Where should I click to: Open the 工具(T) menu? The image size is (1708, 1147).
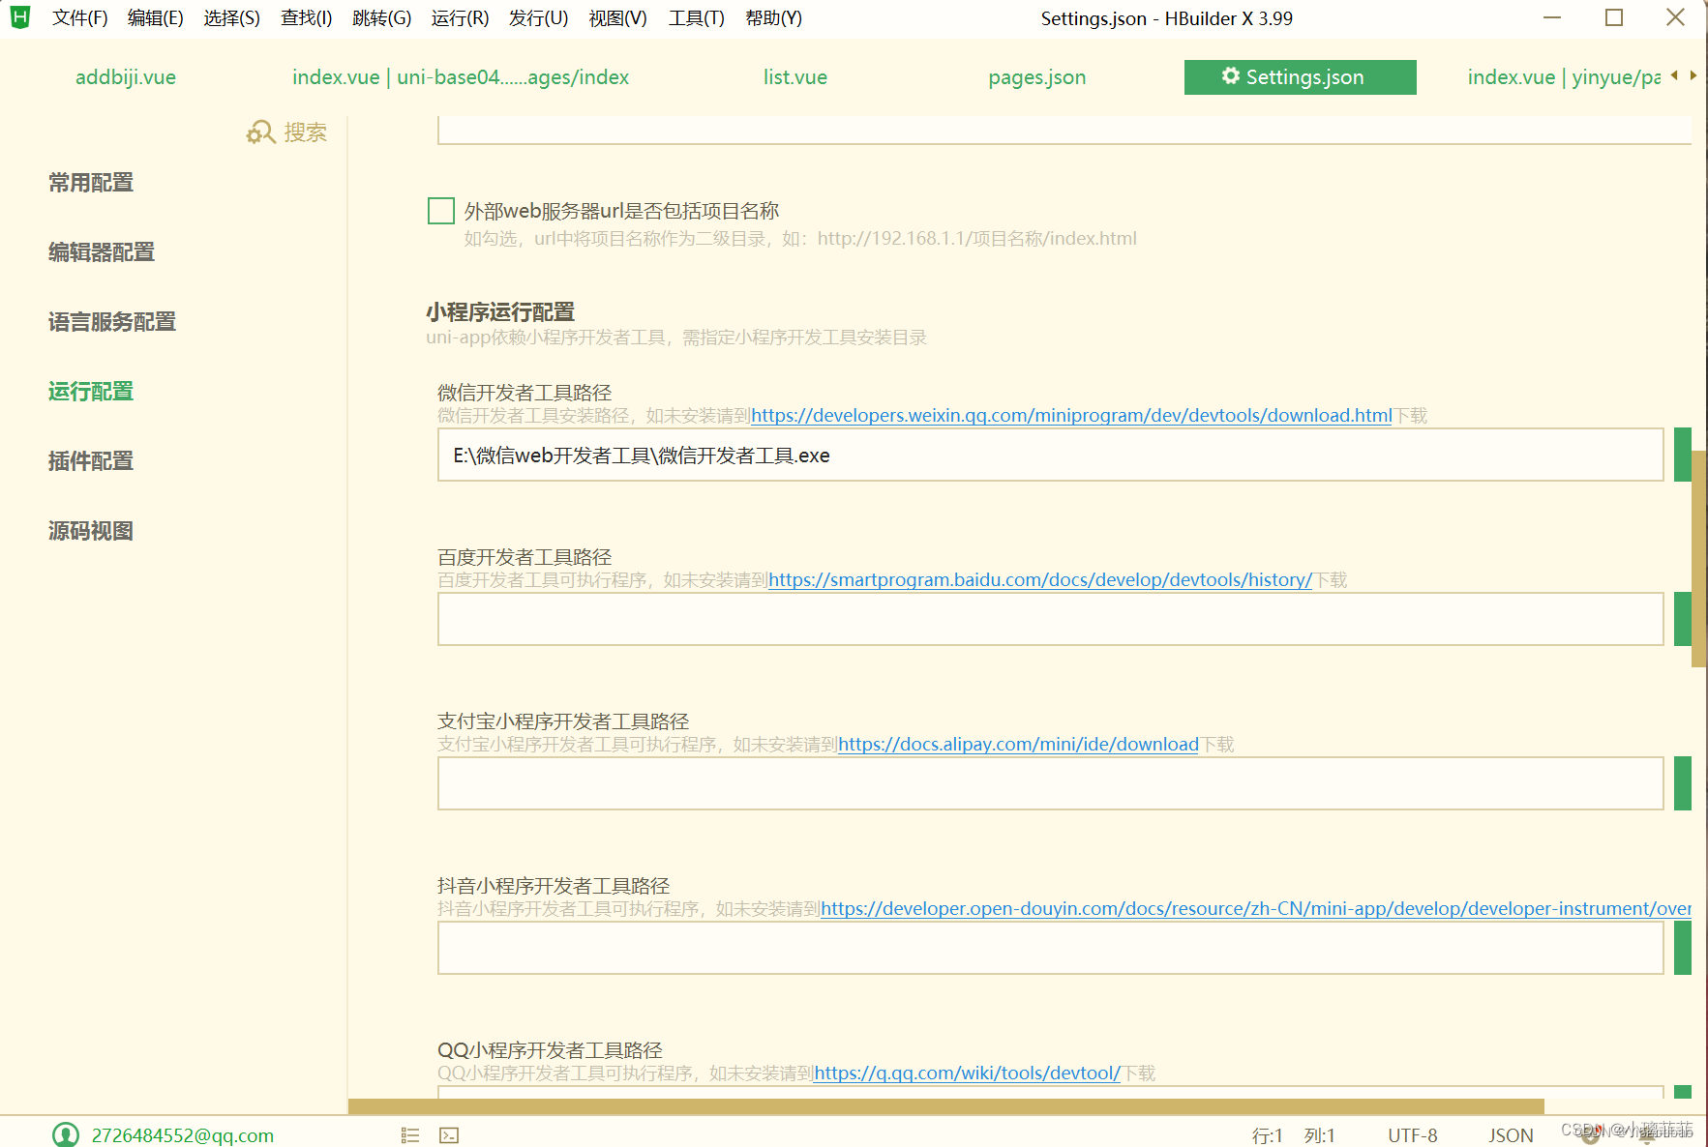[696, 18]
